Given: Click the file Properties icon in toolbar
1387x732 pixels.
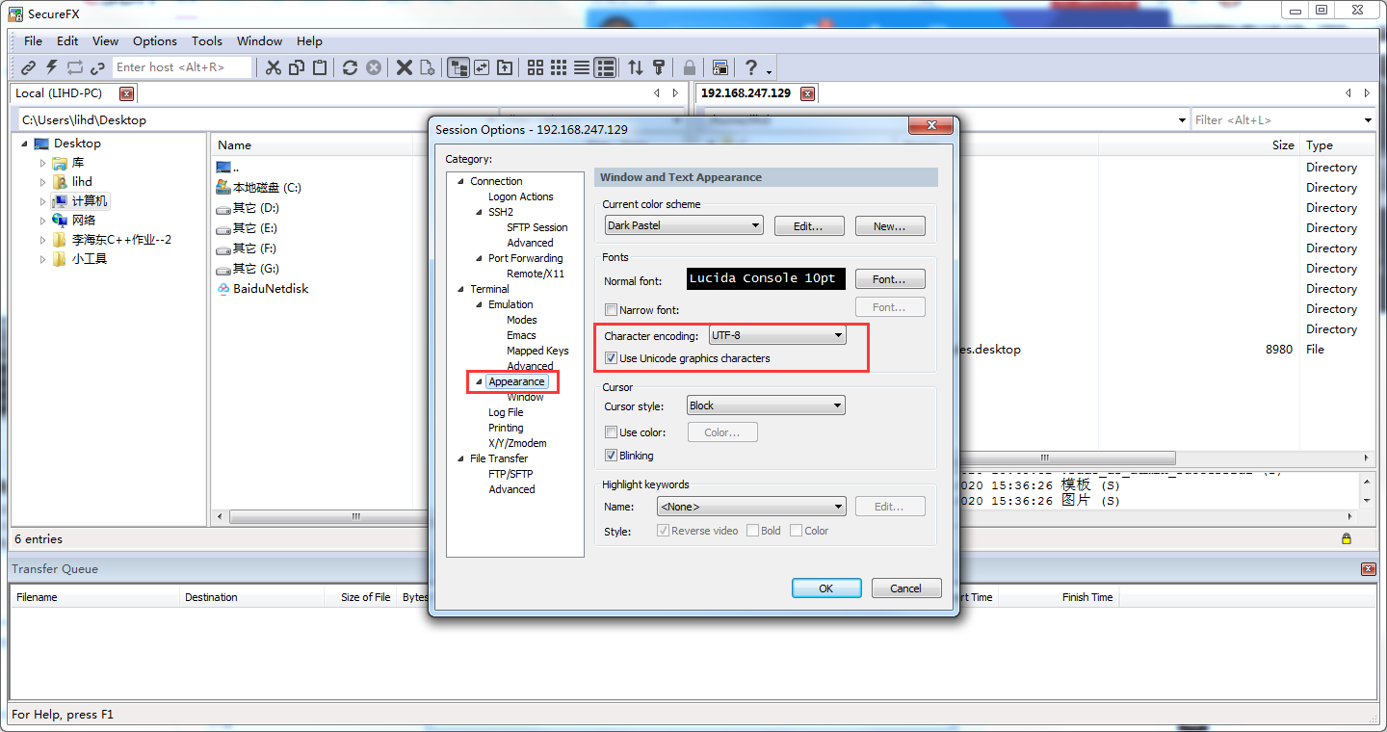Looking at the screenshot, I should pos(428,67).
